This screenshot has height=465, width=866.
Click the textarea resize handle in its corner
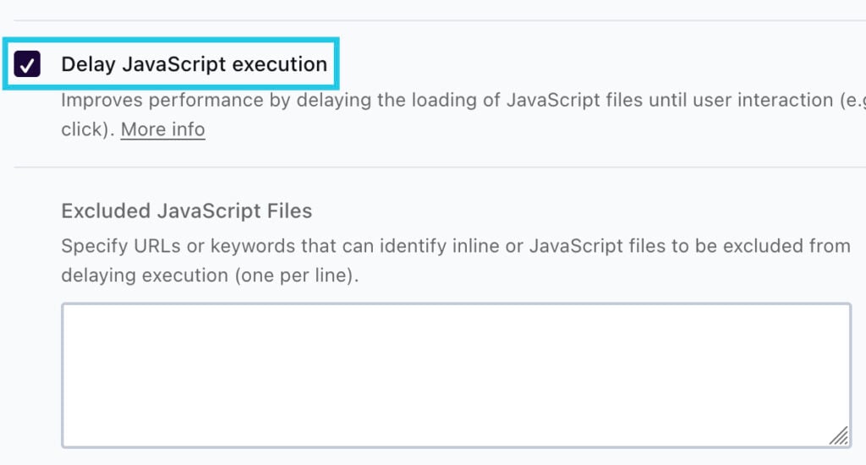[x=839, y=435]
